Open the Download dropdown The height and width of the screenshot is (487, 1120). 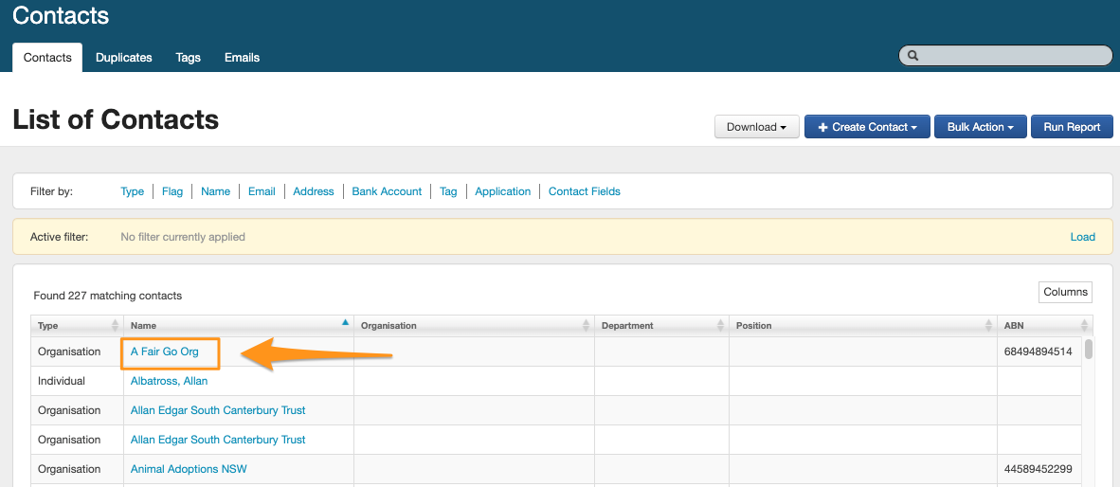756,127
